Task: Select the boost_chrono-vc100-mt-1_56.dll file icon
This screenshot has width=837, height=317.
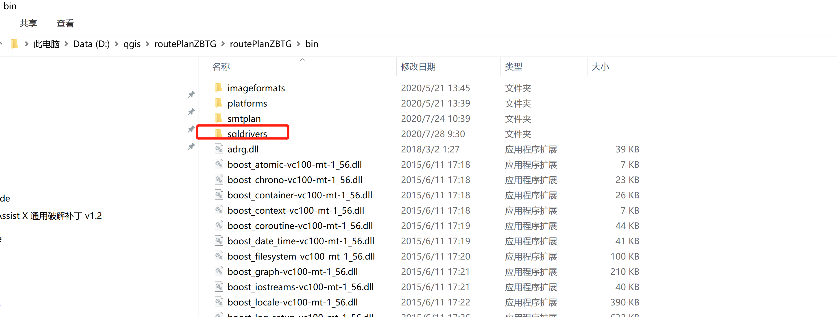Action: point(219,179)
